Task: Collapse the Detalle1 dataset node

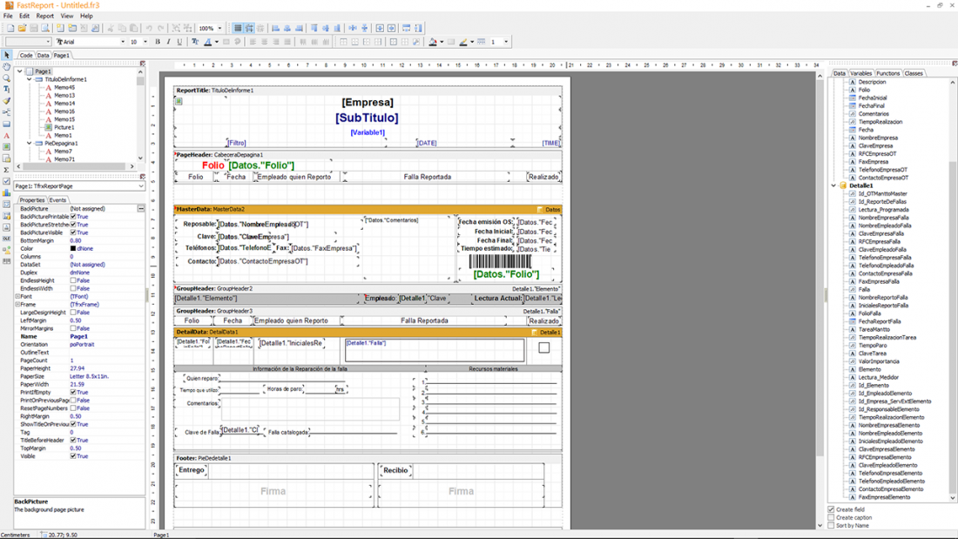Action: (834, 185)
